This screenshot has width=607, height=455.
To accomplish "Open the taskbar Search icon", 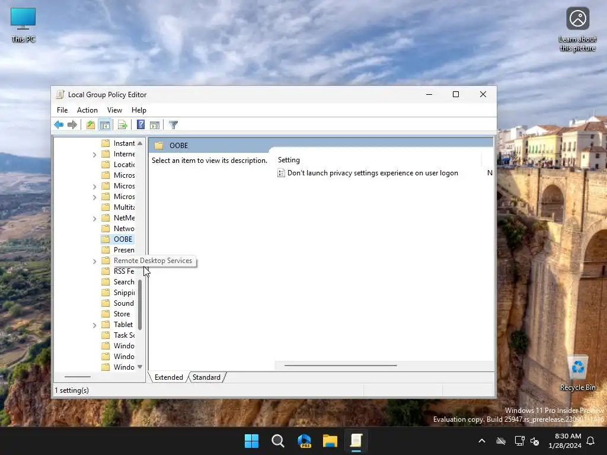I will pos(278,441).
